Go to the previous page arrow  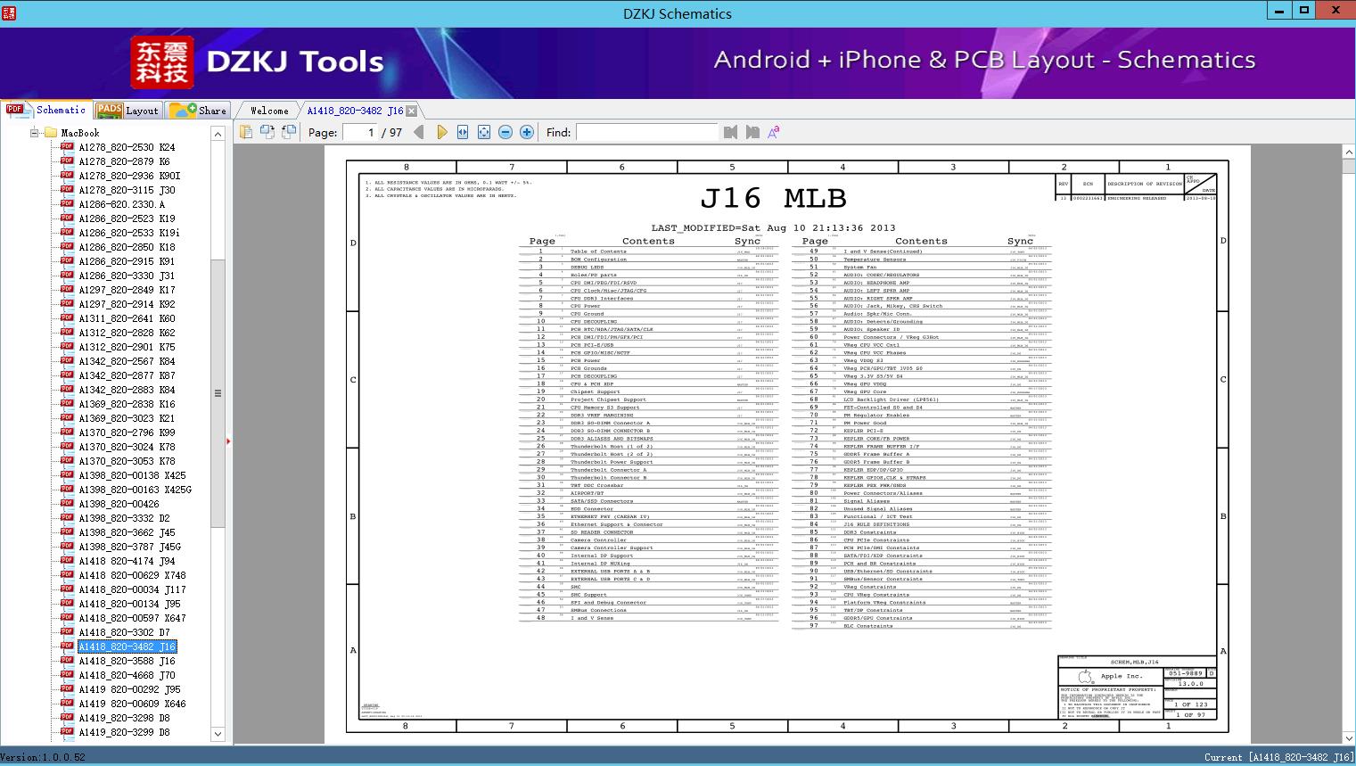(419, 132)
